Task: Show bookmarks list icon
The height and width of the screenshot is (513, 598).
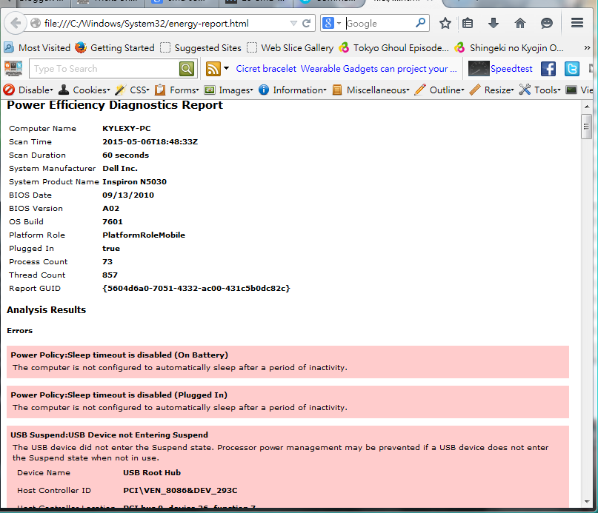Action: point(468,24)
